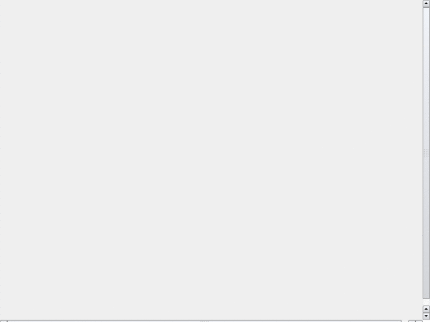
Task: Click the grip dots on vertical scrollbar thumb
Action: 426,153
